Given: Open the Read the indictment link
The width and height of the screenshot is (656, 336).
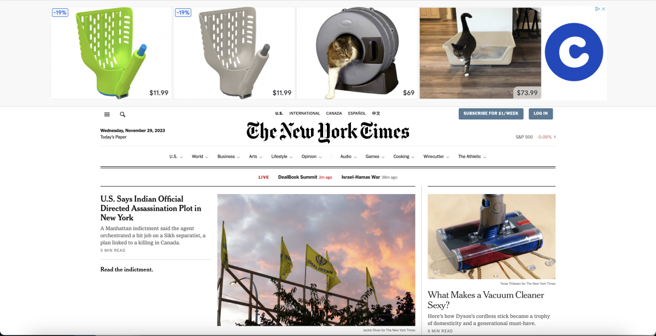Looking at the screenshot, I should (x=127, y=269).
